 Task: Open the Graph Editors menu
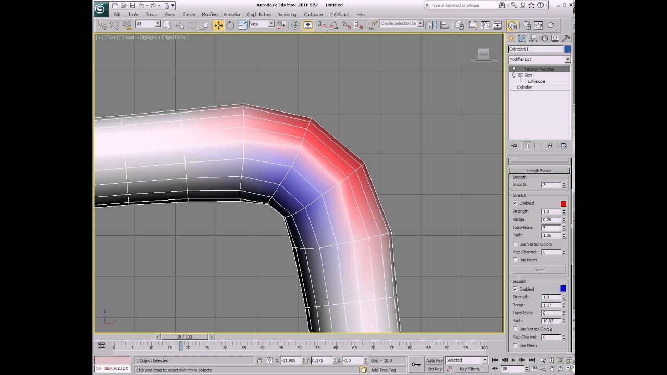pos(258,15)
